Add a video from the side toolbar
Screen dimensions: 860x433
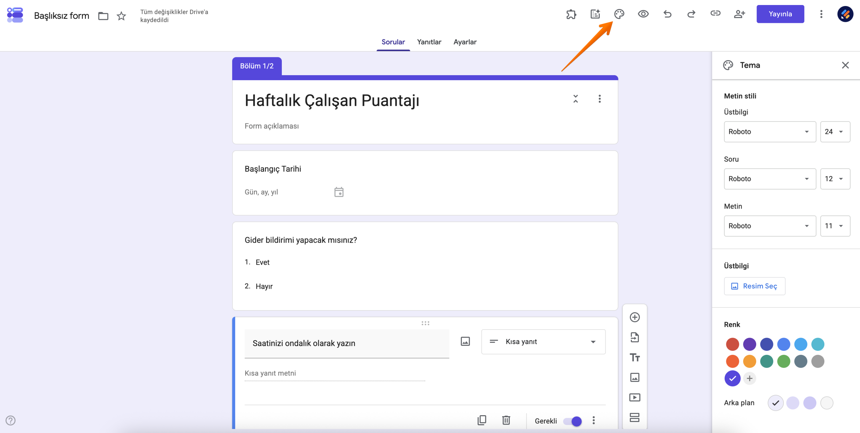pyautogui.click(x=635, y=397)
